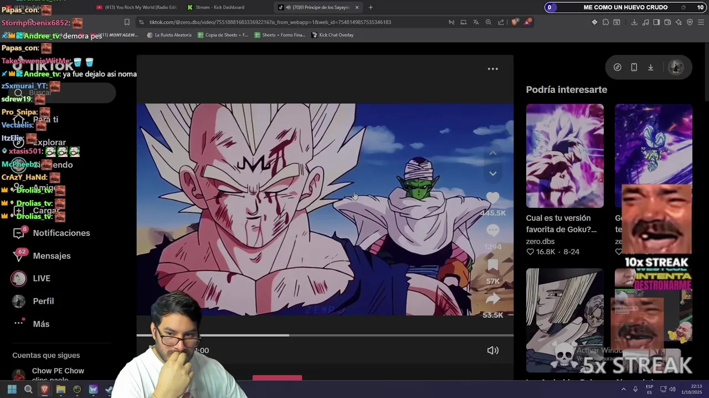Open a new browser tab with plus

pos(371,7)
